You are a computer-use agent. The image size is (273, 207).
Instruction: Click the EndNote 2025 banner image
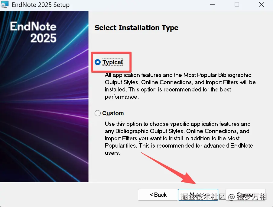coord(44,97)
